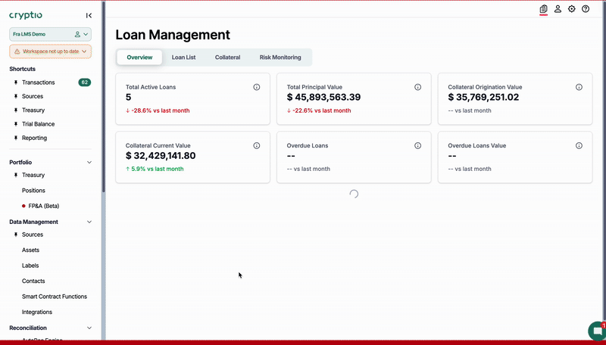
Task: Open Trial Balance shortcut
Action: 39,124
